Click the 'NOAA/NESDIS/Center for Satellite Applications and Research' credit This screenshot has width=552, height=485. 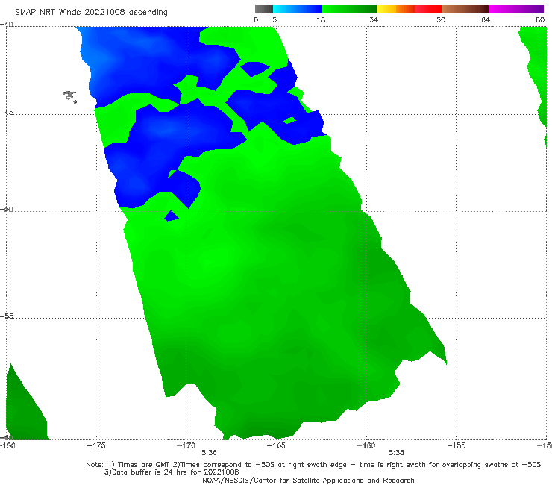[308, 480]
